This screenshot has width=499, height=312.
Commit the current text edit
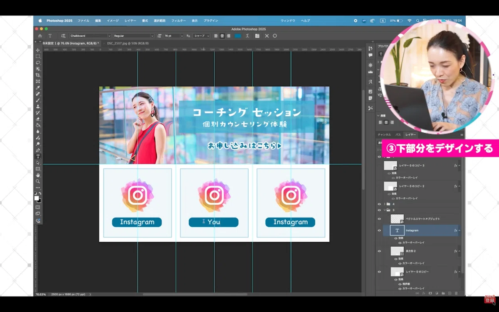[275, 36]
